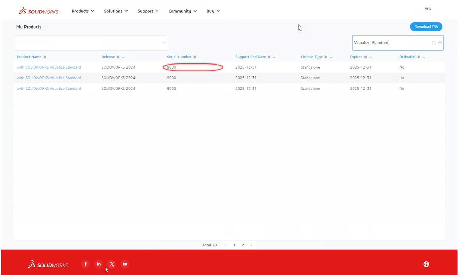
Task: Click the Total 28 label
Action: tap(209, 245)
